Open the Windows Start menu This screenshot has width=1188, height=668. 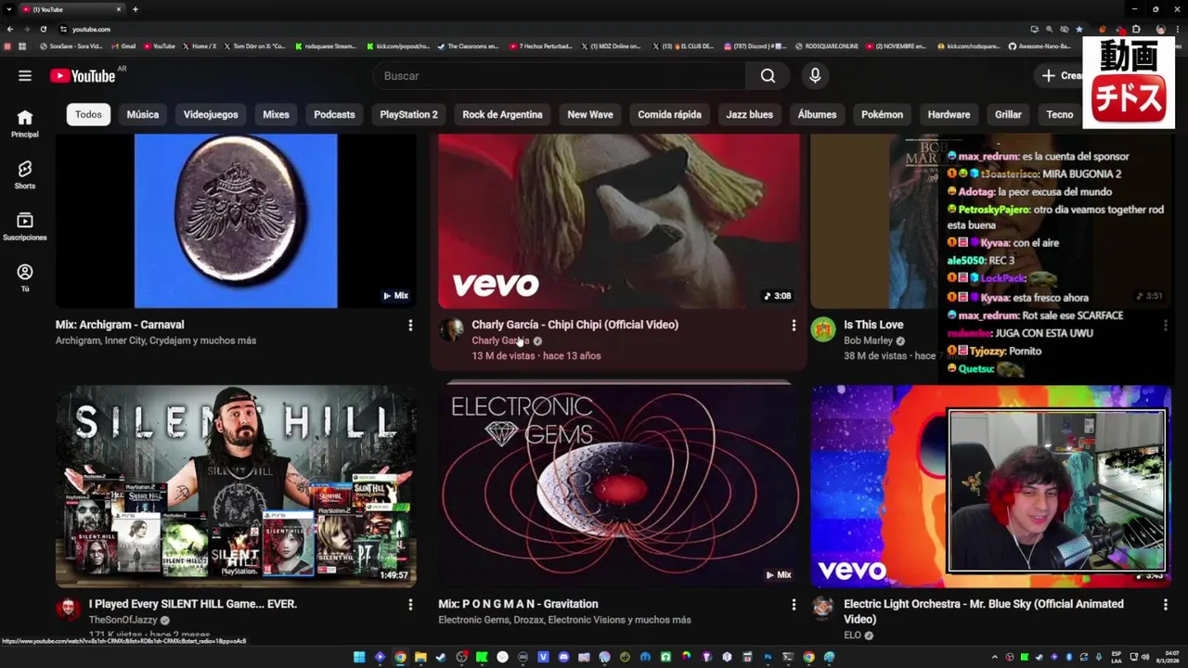[x=359, y=657]
